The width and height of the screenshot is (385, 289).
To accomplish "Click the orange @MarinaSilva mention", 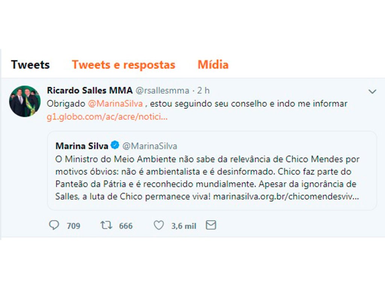I will pyautogui.click(x=115, y=103).
